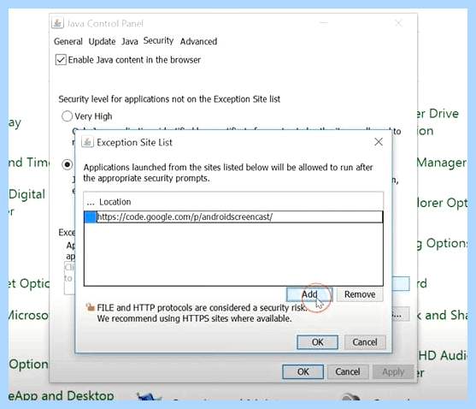This screenshot has height=409, width=476.
Task: Click the Add button in Exception Site List
Action: pyautogui.click(x=309, y=294)
